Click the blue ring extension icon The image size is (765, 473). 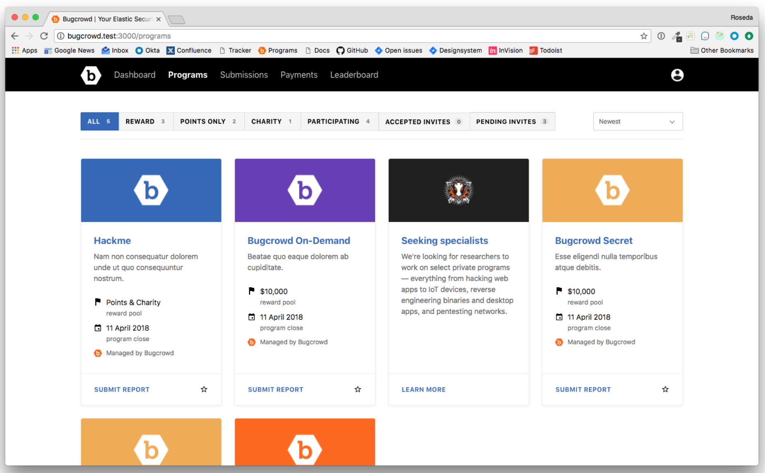734,36
